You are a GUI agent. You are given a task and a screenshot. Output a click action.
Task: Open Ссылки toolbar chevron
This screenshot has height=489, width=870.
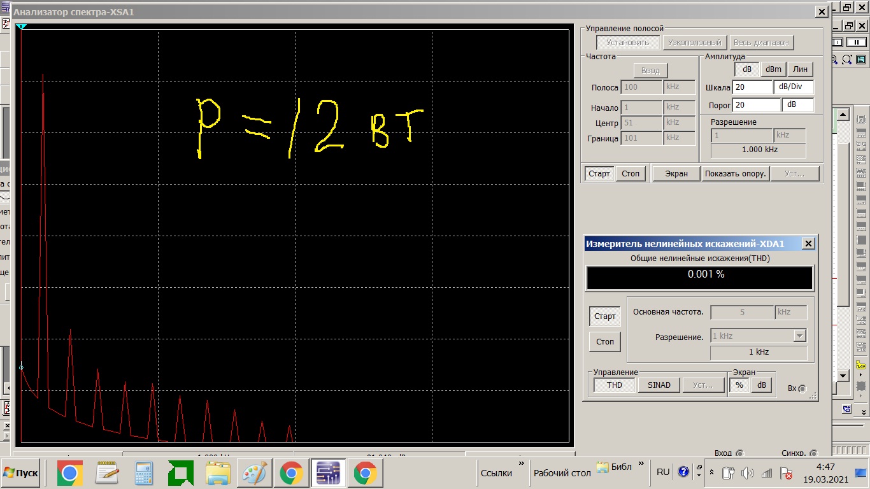pos(522,464)
